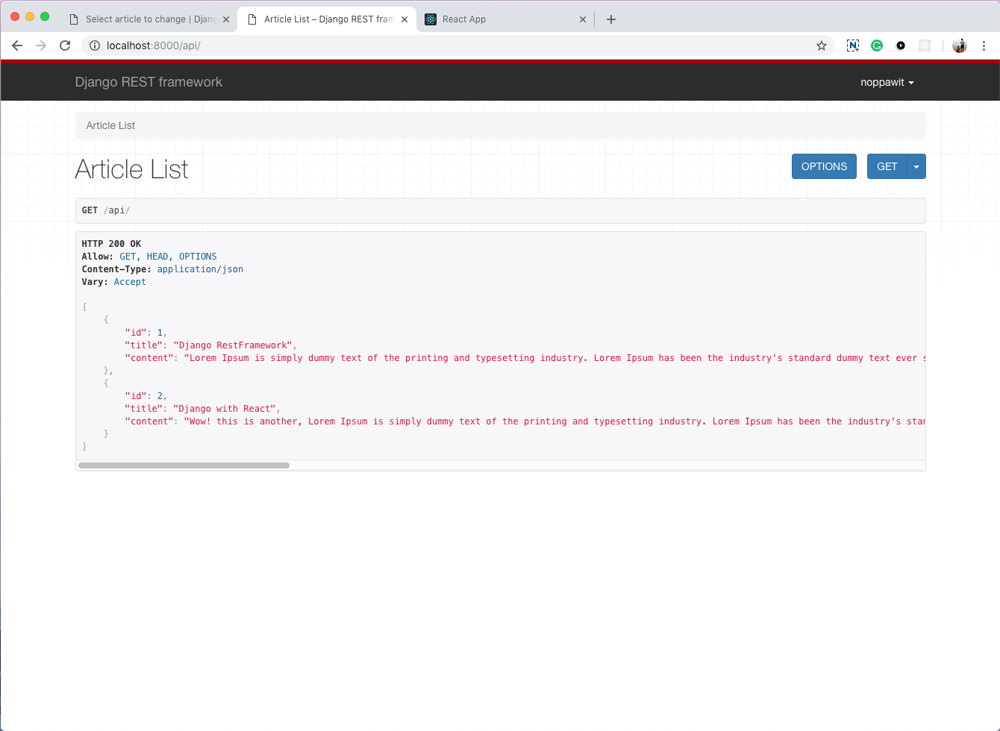The image size is (1000, 731).
Task: Click the Article List page heading
Action: pos(131,169)
